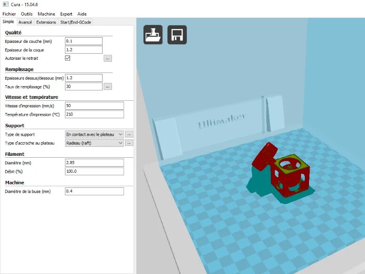Image resolution: width=365 pixels, height=274 pixels.
Task: Click the Epaisseur de la coque field
Action: 84,50
